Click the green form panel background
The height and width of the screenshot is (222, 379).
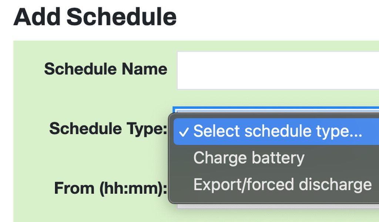(93, 96)
